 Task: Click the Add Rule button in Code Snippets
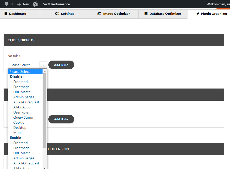click(x=61, y=65)
